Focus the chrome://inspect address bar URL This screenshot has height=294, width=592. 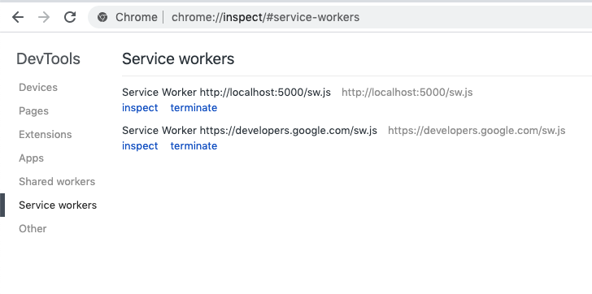point(265,17)
